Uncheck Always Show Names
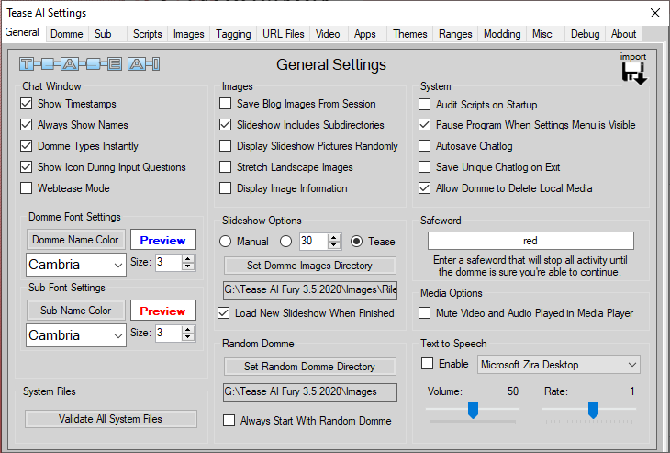Image resolution: width=670 pixels, height=453 pixels. (26, 124)
